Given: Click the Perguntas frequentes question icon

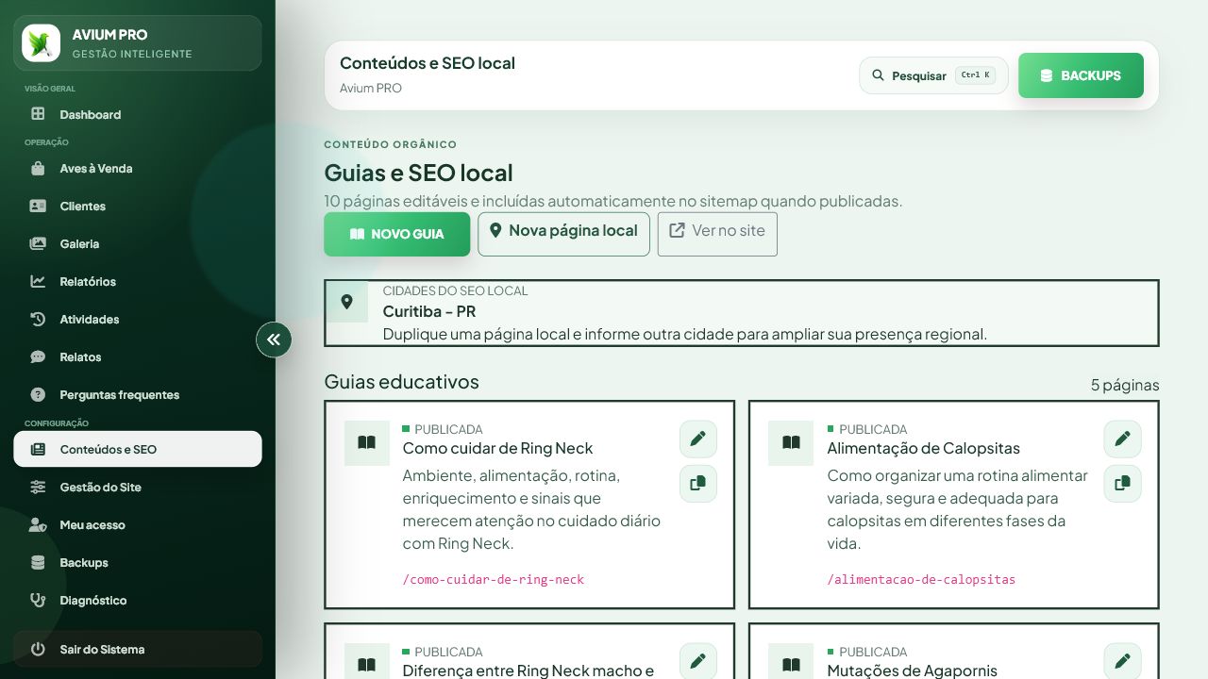Looking at the screenshot, I should coord(38,395).
